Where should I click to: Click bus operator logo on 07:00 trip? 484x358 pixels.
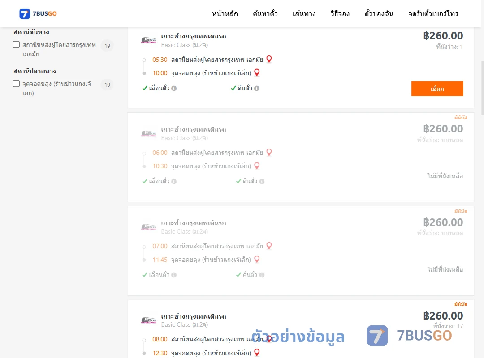coord(148,227)
